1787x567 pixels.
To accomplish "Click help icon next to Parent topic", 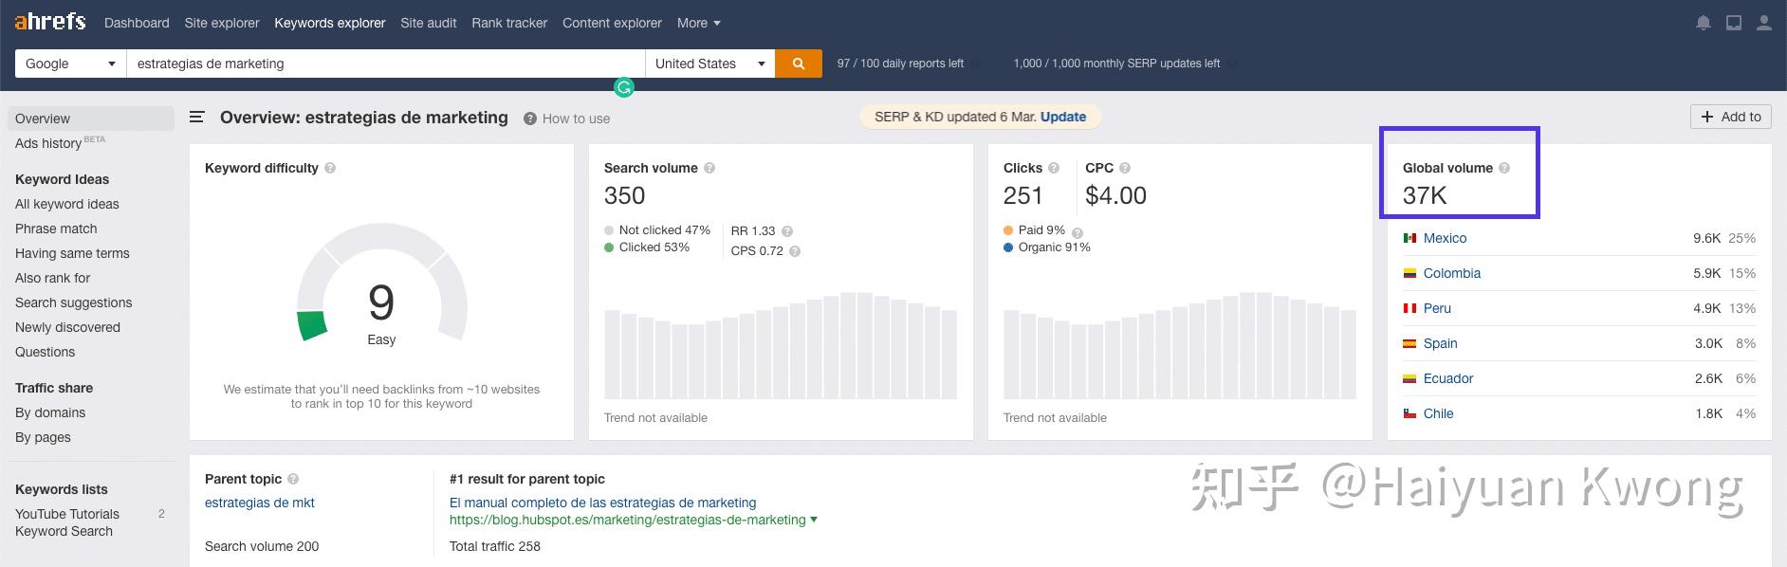I will pyautogui.click(x=293, y=479).
